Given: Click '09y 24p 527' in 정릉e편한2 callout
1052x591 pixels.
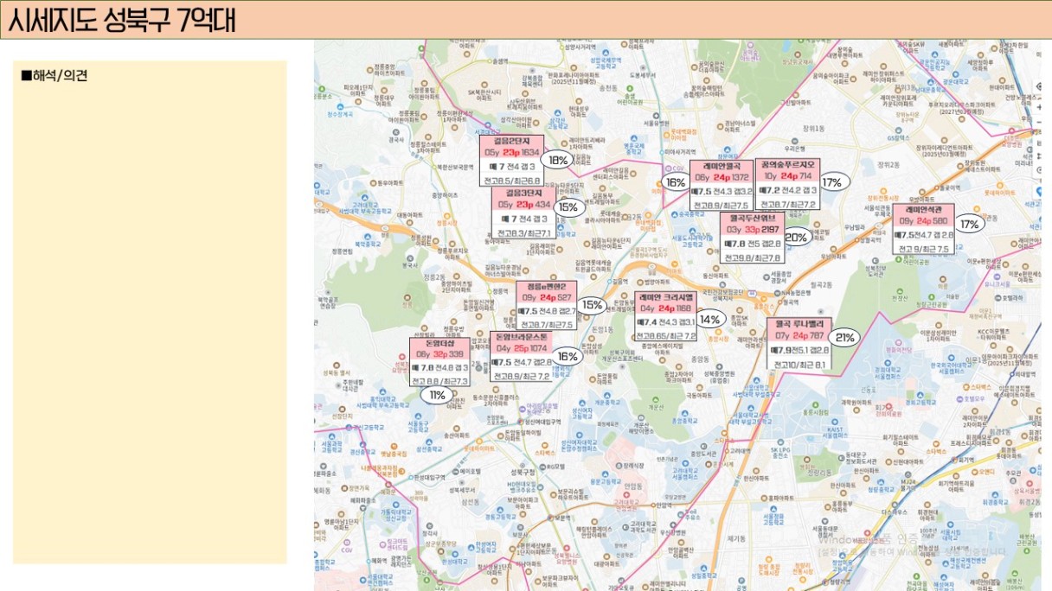Looking at the screenshot, I should point(547,298).
